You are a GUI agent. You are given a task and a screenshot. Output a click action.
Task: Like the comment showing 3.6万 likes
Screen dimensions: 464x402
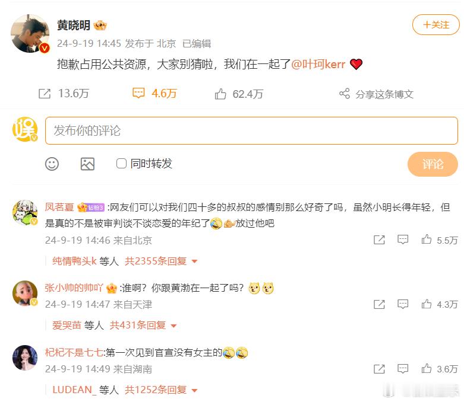(427, 368)
